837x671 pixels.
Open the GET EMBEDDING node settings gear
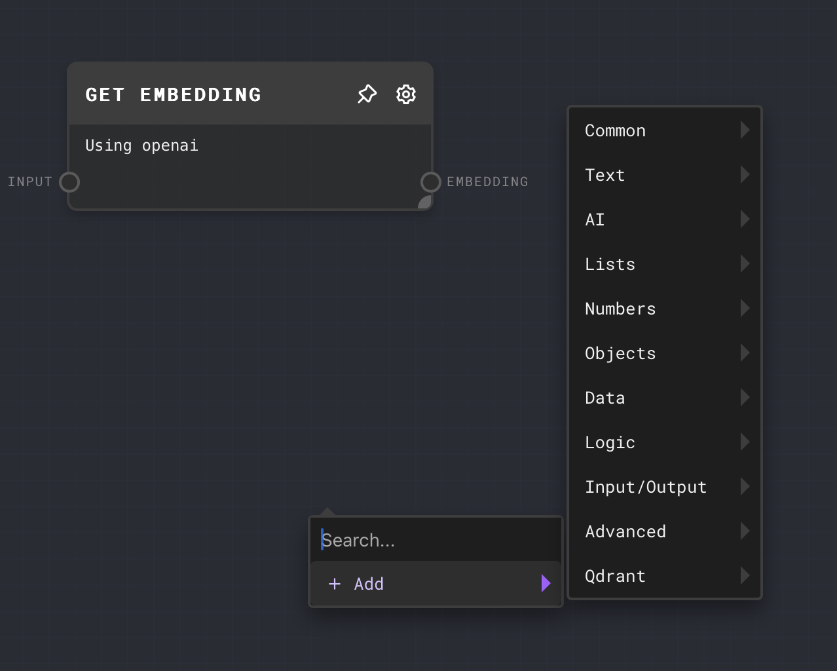[406, 94]
